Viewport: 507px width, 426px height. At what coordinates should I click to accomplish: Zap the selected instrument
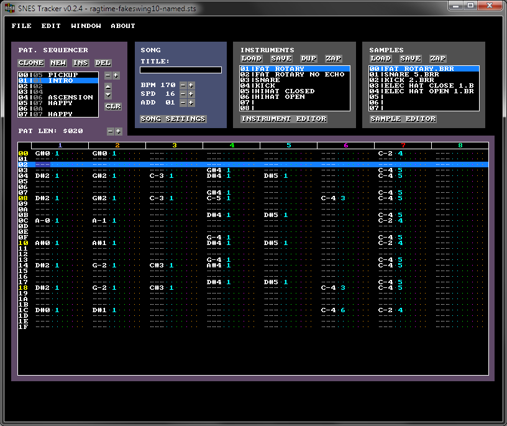[333, 58]
